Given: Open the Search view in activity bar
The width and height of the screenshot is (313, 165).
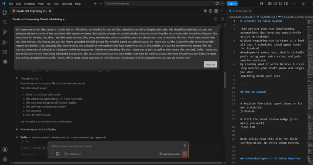Looking at the screenshot, I should coord(5,22).
